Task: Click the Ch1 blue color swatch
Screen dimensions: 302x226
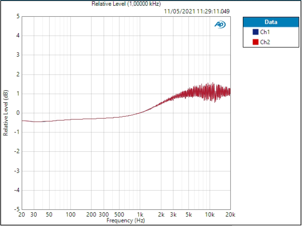Action: point(255,32)
